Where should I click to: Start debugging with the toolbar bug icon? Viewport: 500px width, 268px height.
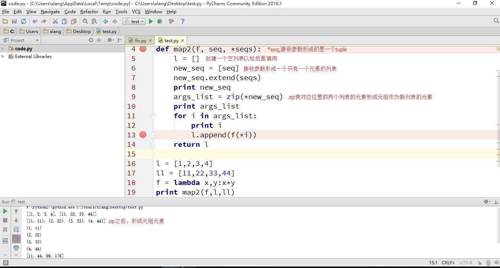(x=160, y=22)
